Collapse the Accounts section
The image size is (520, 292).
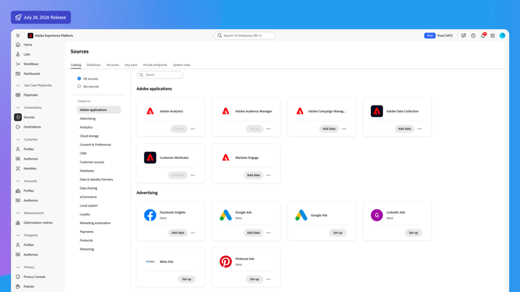click(18, 181)
